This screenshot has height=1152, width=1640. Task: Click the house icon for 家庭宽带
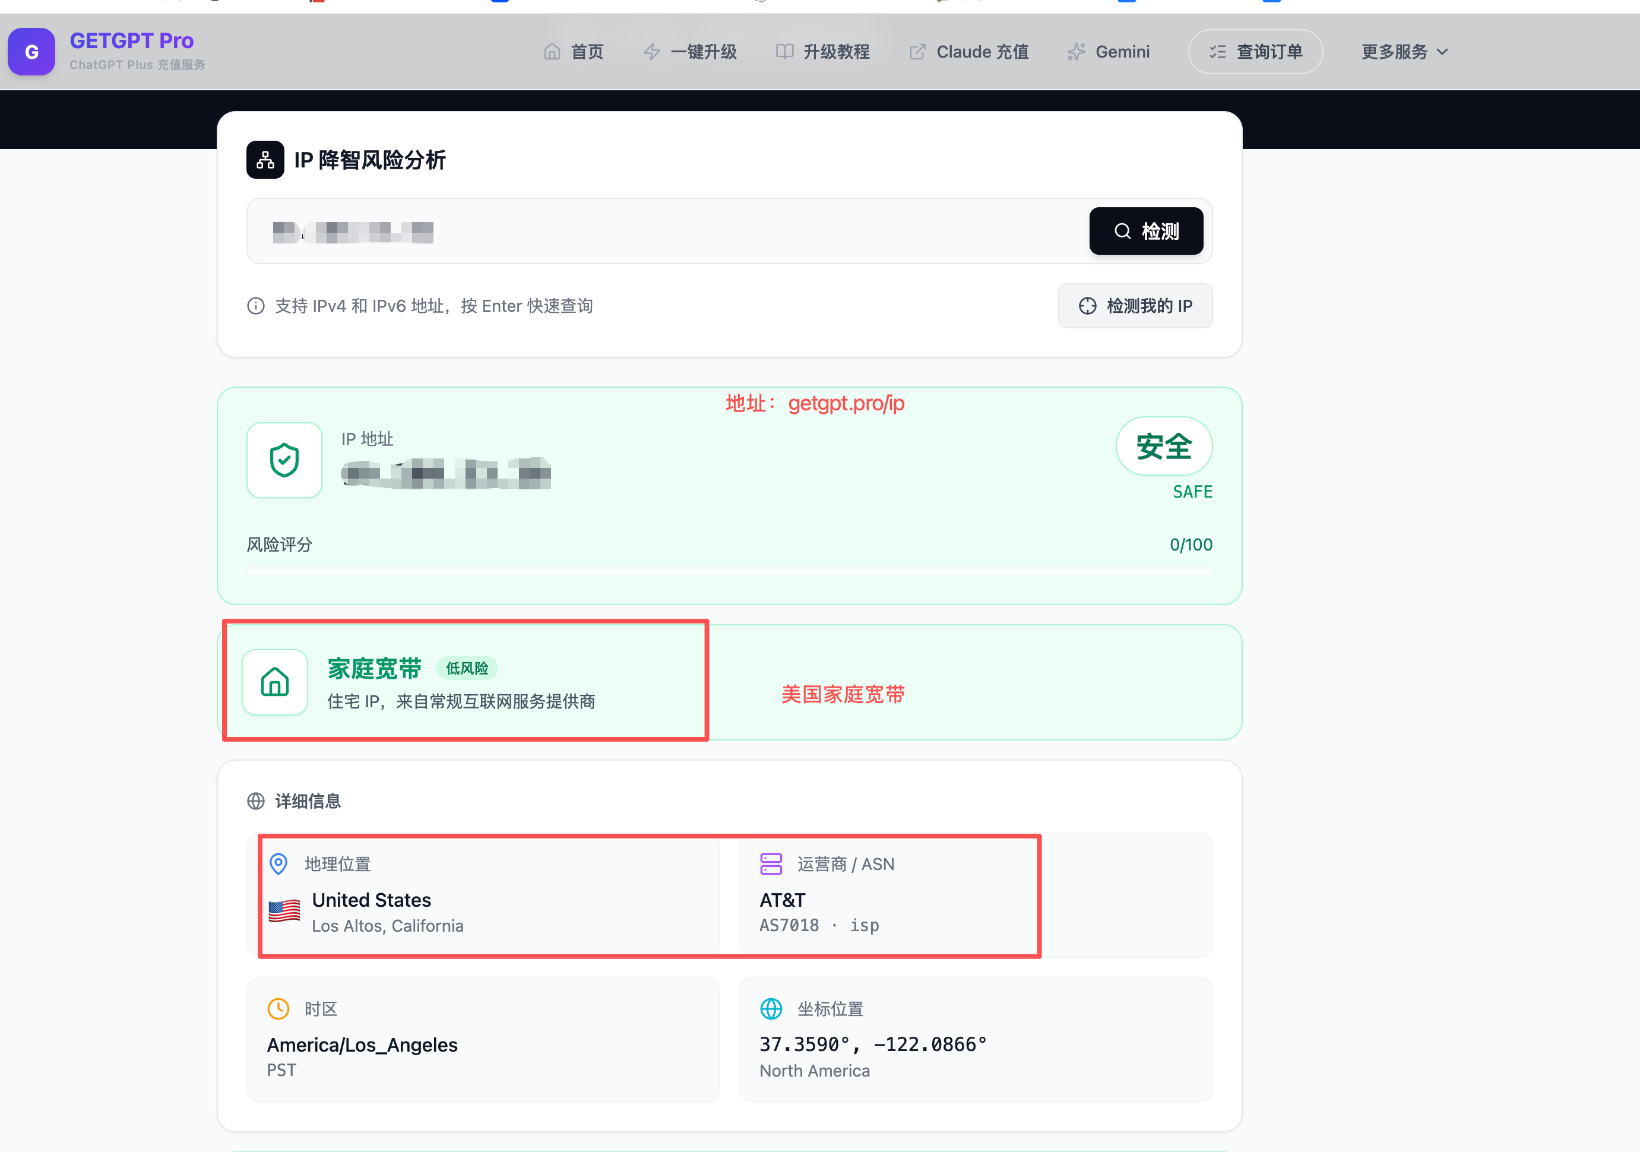275,682
